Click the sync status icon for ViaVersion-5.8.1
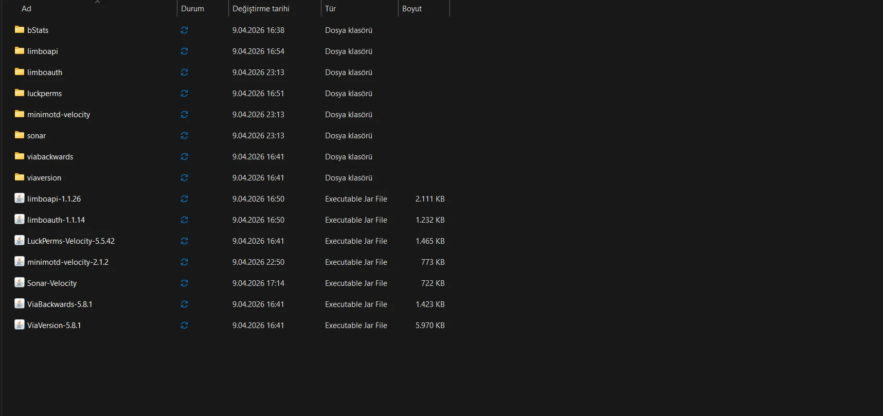Image resolution: width=883 pixels, height=416 pixels. (184, 325)
